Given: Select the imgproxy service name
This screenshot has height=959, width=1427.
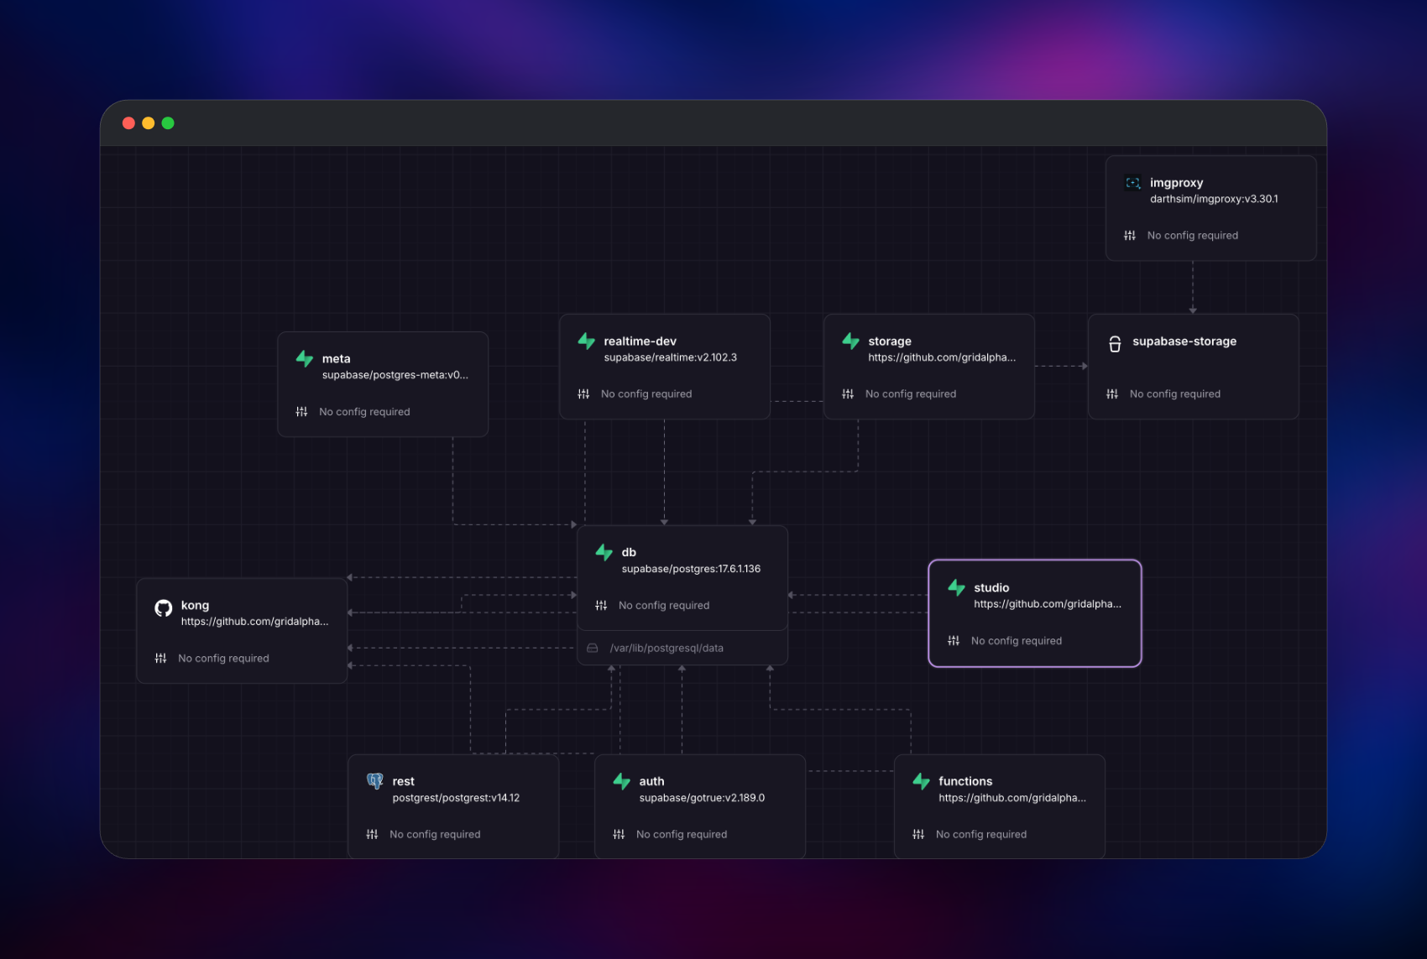Looking at the screenshot, I should click(1176, 183).
